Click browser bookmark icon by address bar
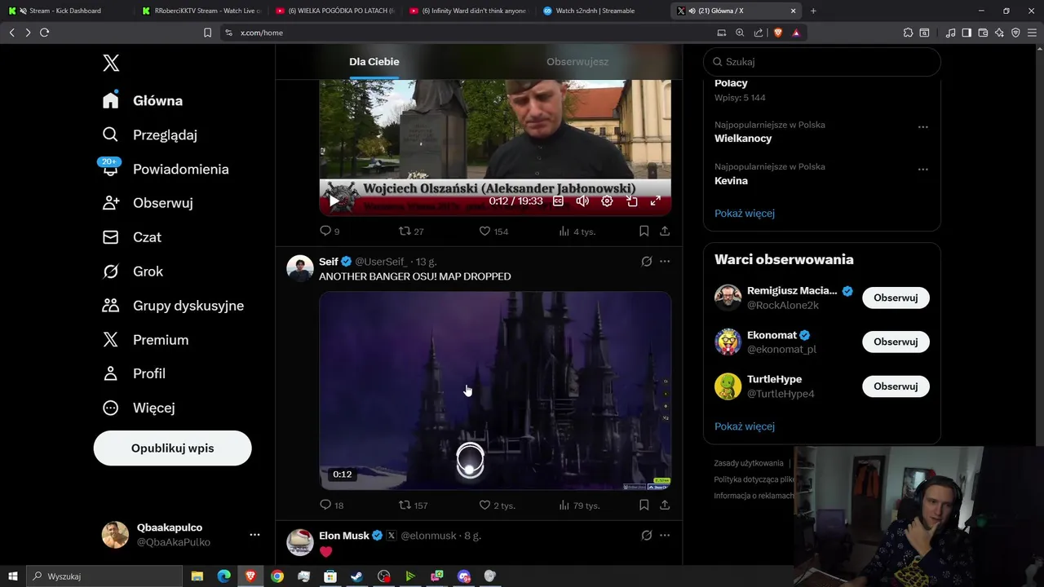Screen dimensions: 1044x587 click(x=207, y=33)
